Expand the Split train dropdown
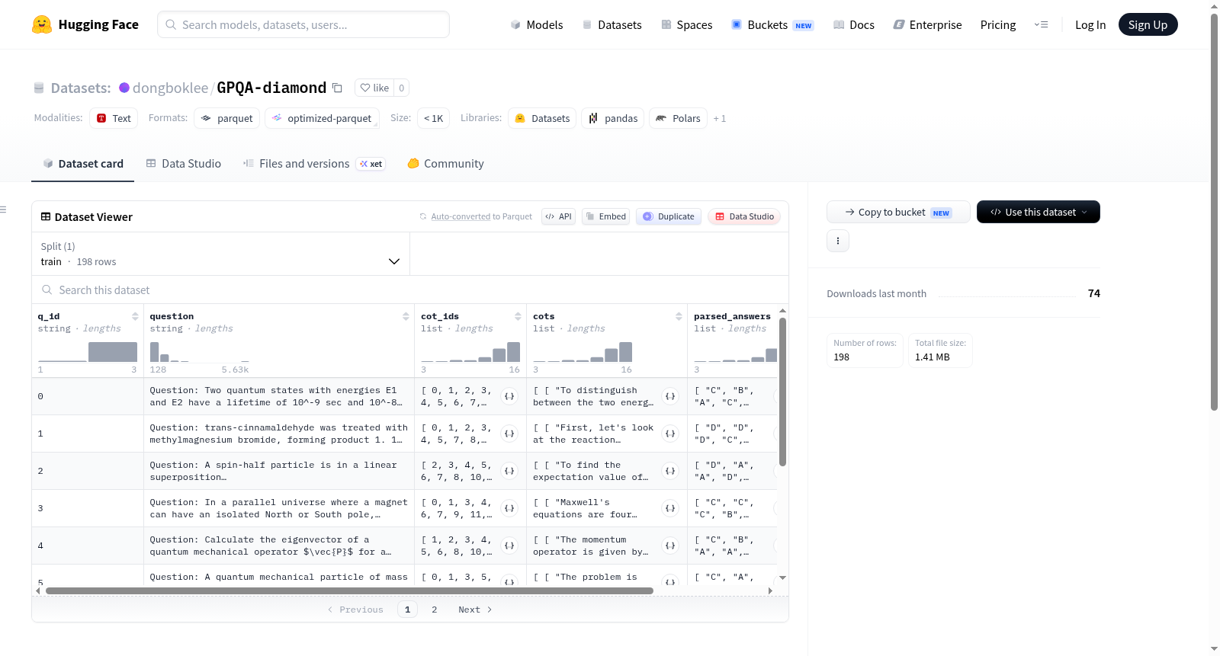This screenshot has width=1220, height=656. 221,254
